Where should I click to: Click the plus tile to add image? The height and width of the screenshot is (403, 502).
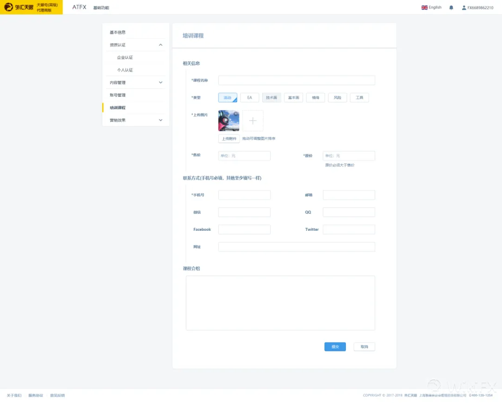[x=253, y=121]
